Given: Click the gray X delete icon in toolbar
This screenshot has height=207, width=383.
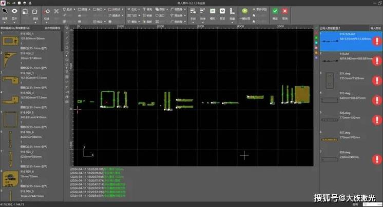Looking at the screenshot, I should pyautogui.click(x=56, y=11).
